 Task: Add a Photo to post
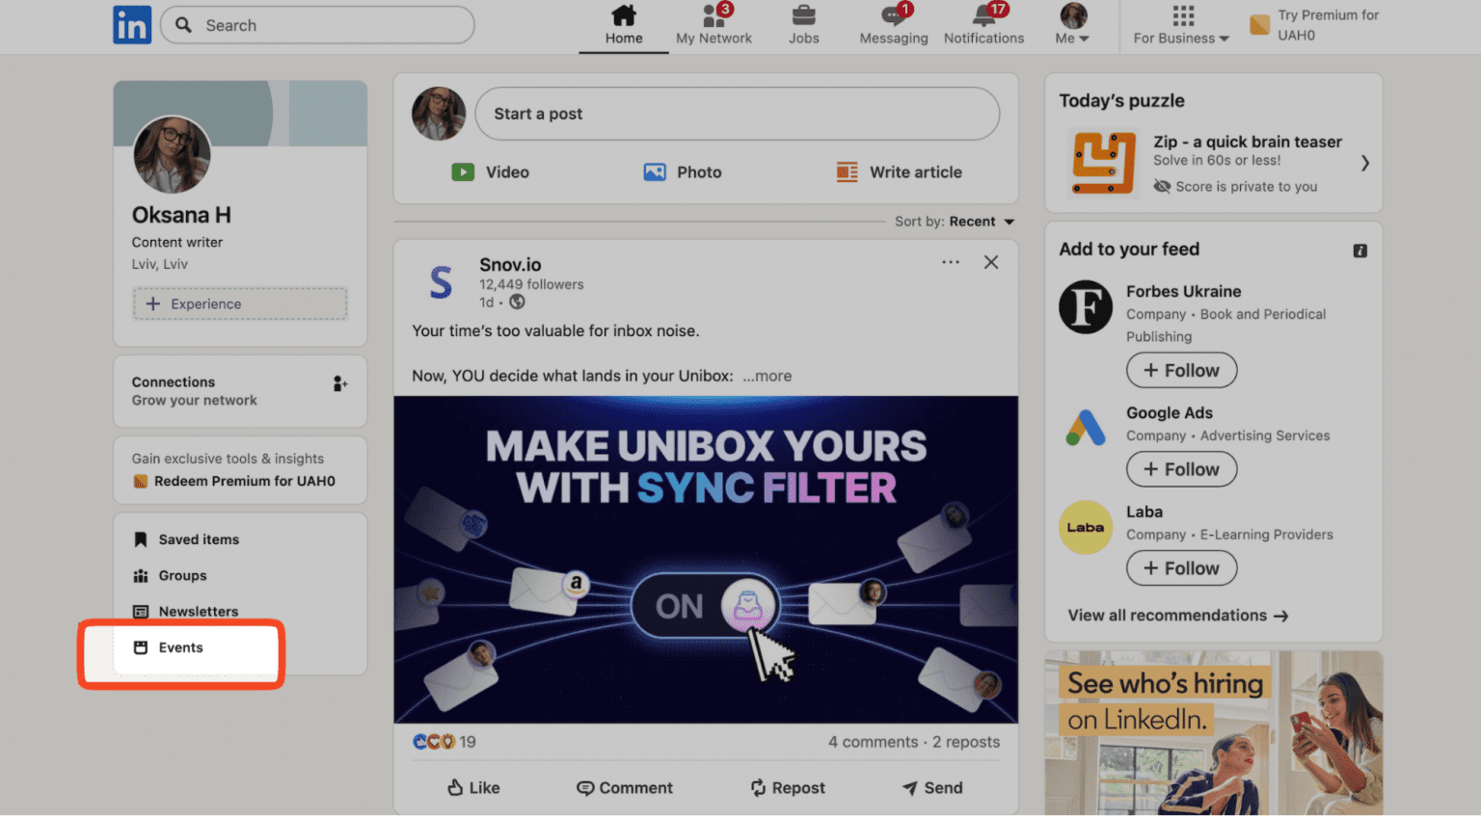pos(683,172)
